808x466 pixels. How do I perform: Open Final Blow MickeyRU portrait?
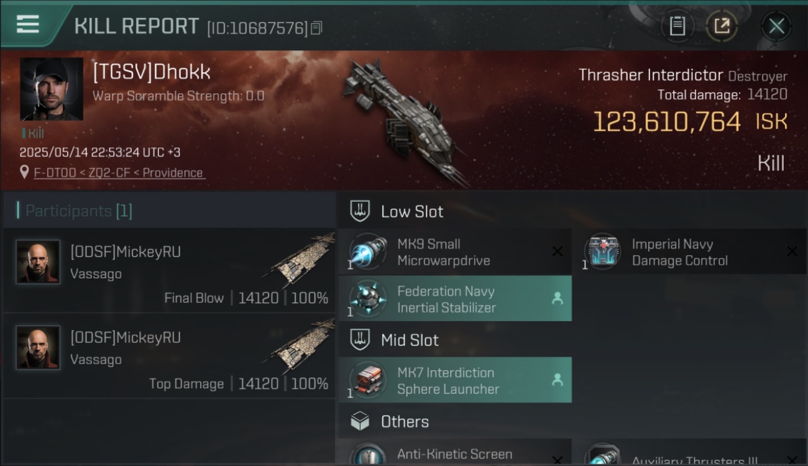[38, 262]
